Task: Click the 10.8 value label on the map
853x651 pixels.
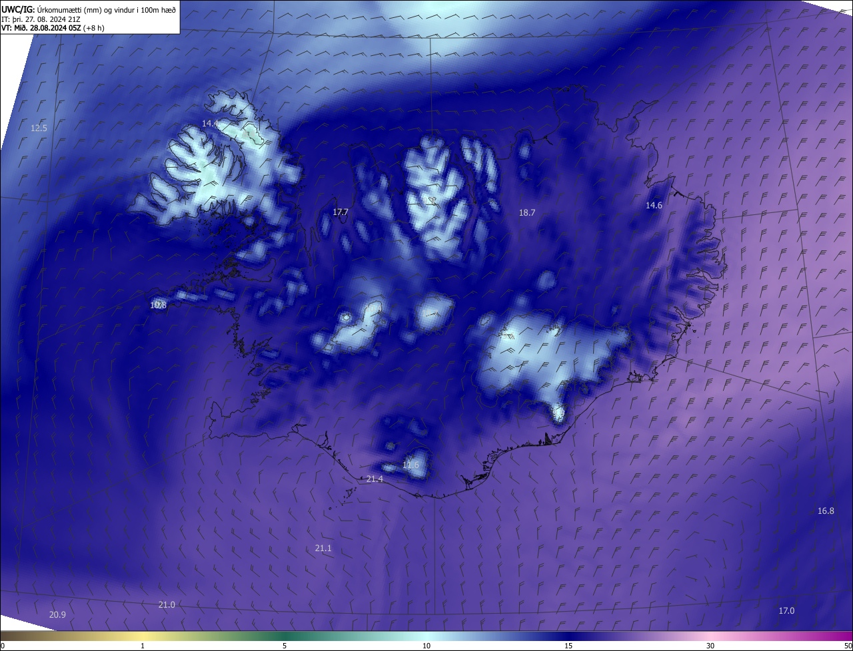Action: click(158, 306)
